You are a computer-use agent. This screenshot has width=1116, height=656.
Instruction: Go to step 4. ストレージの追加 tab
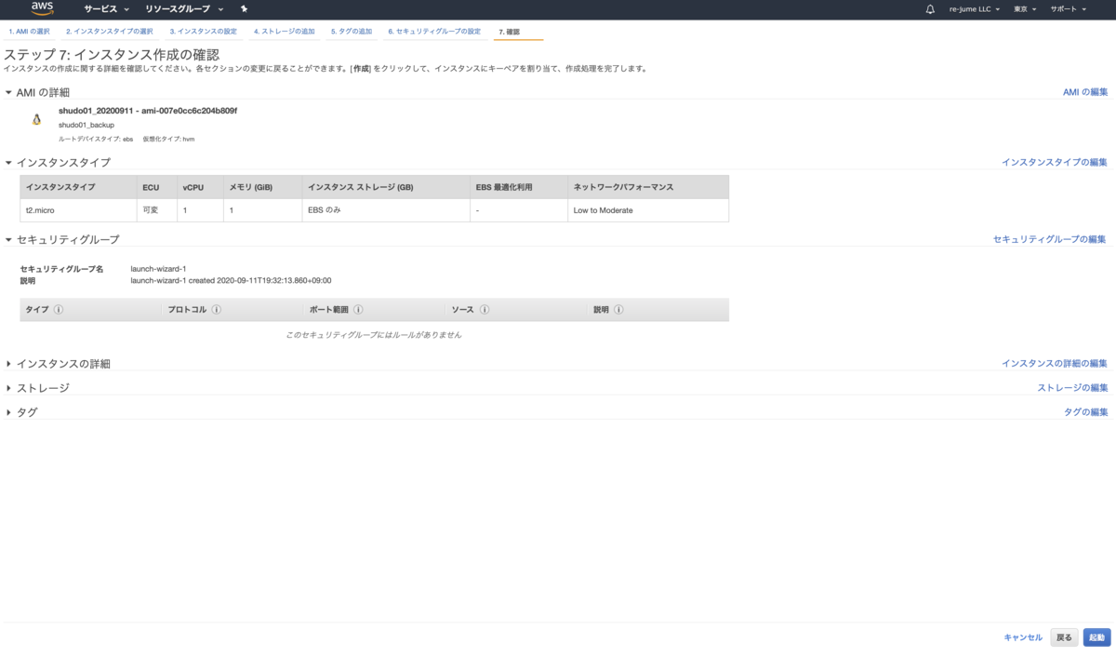coord(285,32)
